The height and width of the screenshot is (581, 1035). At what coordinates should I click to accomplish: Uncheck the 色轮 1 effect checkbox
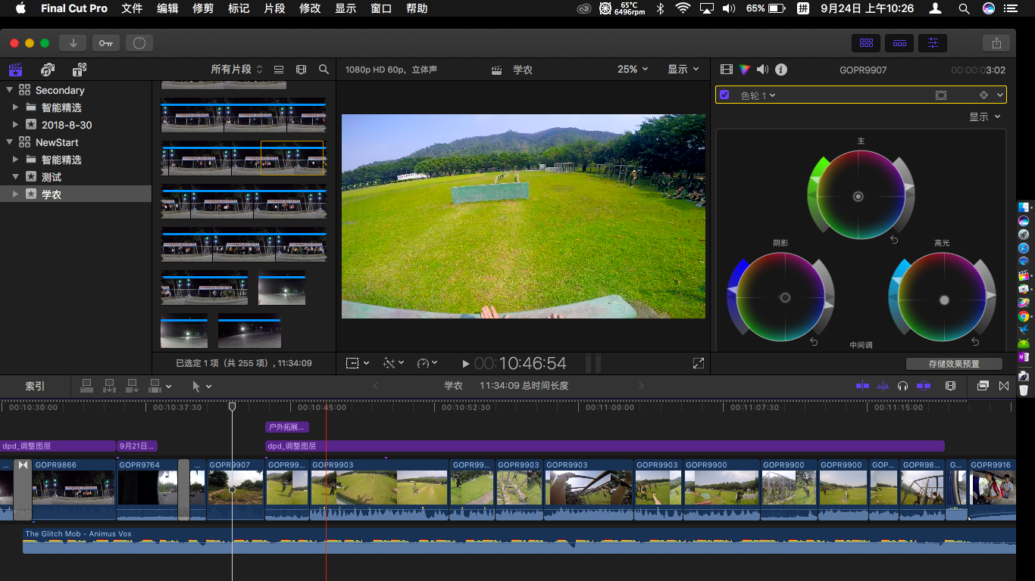pos(724,95)
